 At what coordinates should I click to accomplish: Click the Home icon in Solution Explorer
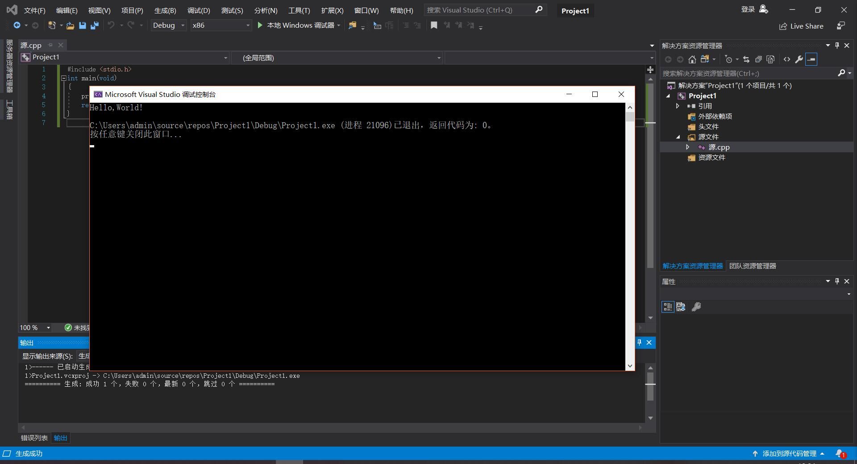point(692,59)
